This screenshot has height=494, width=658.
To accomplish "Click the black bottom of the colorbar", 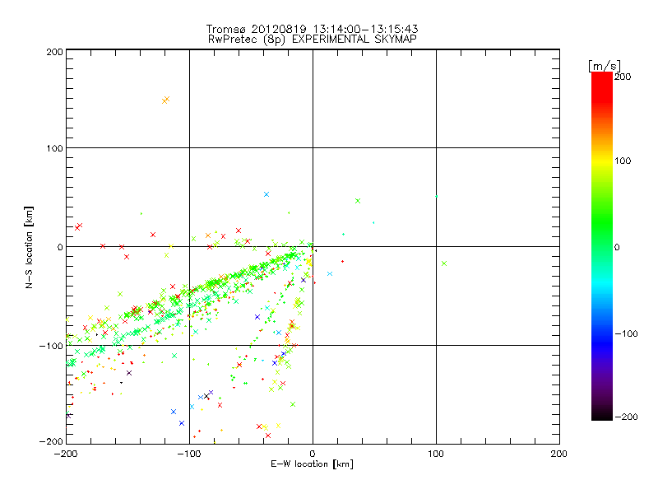I will pyautogui.click(x=601, y=414).
